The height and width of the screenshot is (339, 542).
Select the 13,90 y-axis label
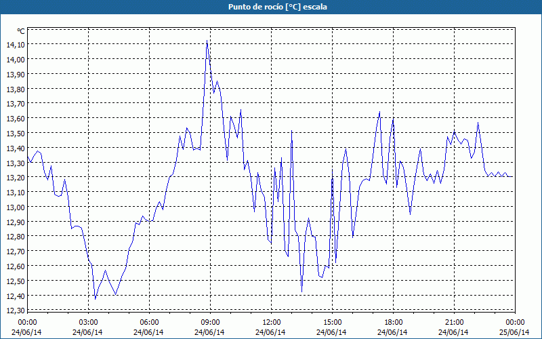click(16, 75)
